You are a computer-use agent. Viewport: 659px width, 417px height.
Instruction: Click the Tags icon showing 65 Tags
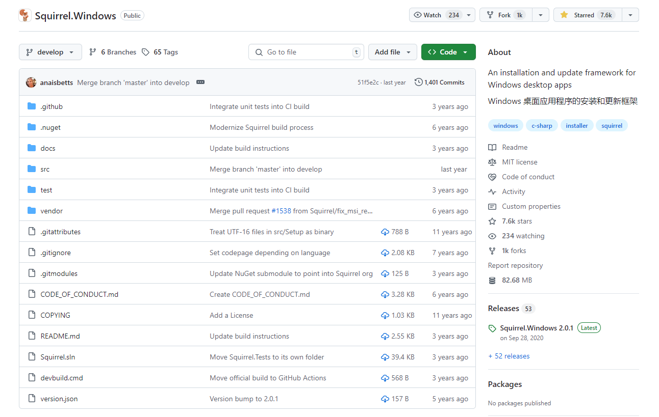pos(146,52)
